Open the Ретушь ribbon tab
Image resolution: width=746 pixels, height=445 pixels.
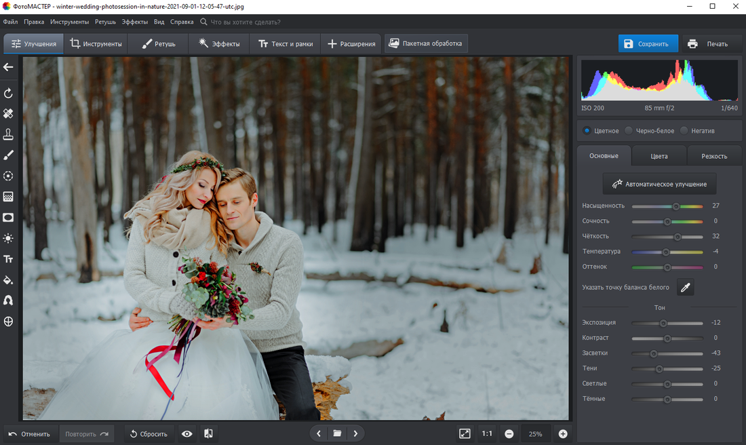pos(159,44)
